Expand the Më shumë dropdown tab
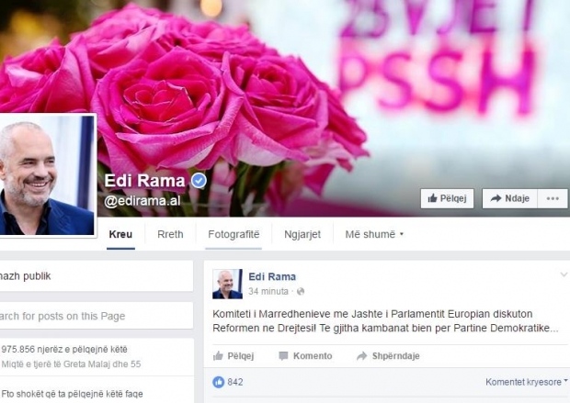This screenshot has width=570, height=403. click(374, 234)
